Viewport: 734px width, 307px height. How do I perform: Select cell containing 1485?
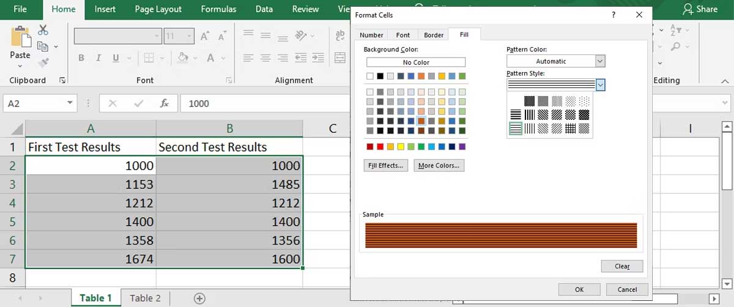[x=229, y=184]
